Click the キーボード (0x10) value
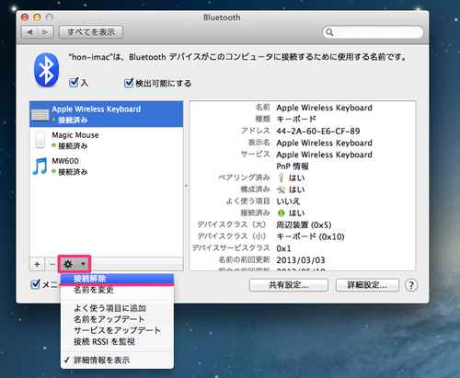Viewport: 460px width, 378px height. pyautogui.click(x=310, y=236)
